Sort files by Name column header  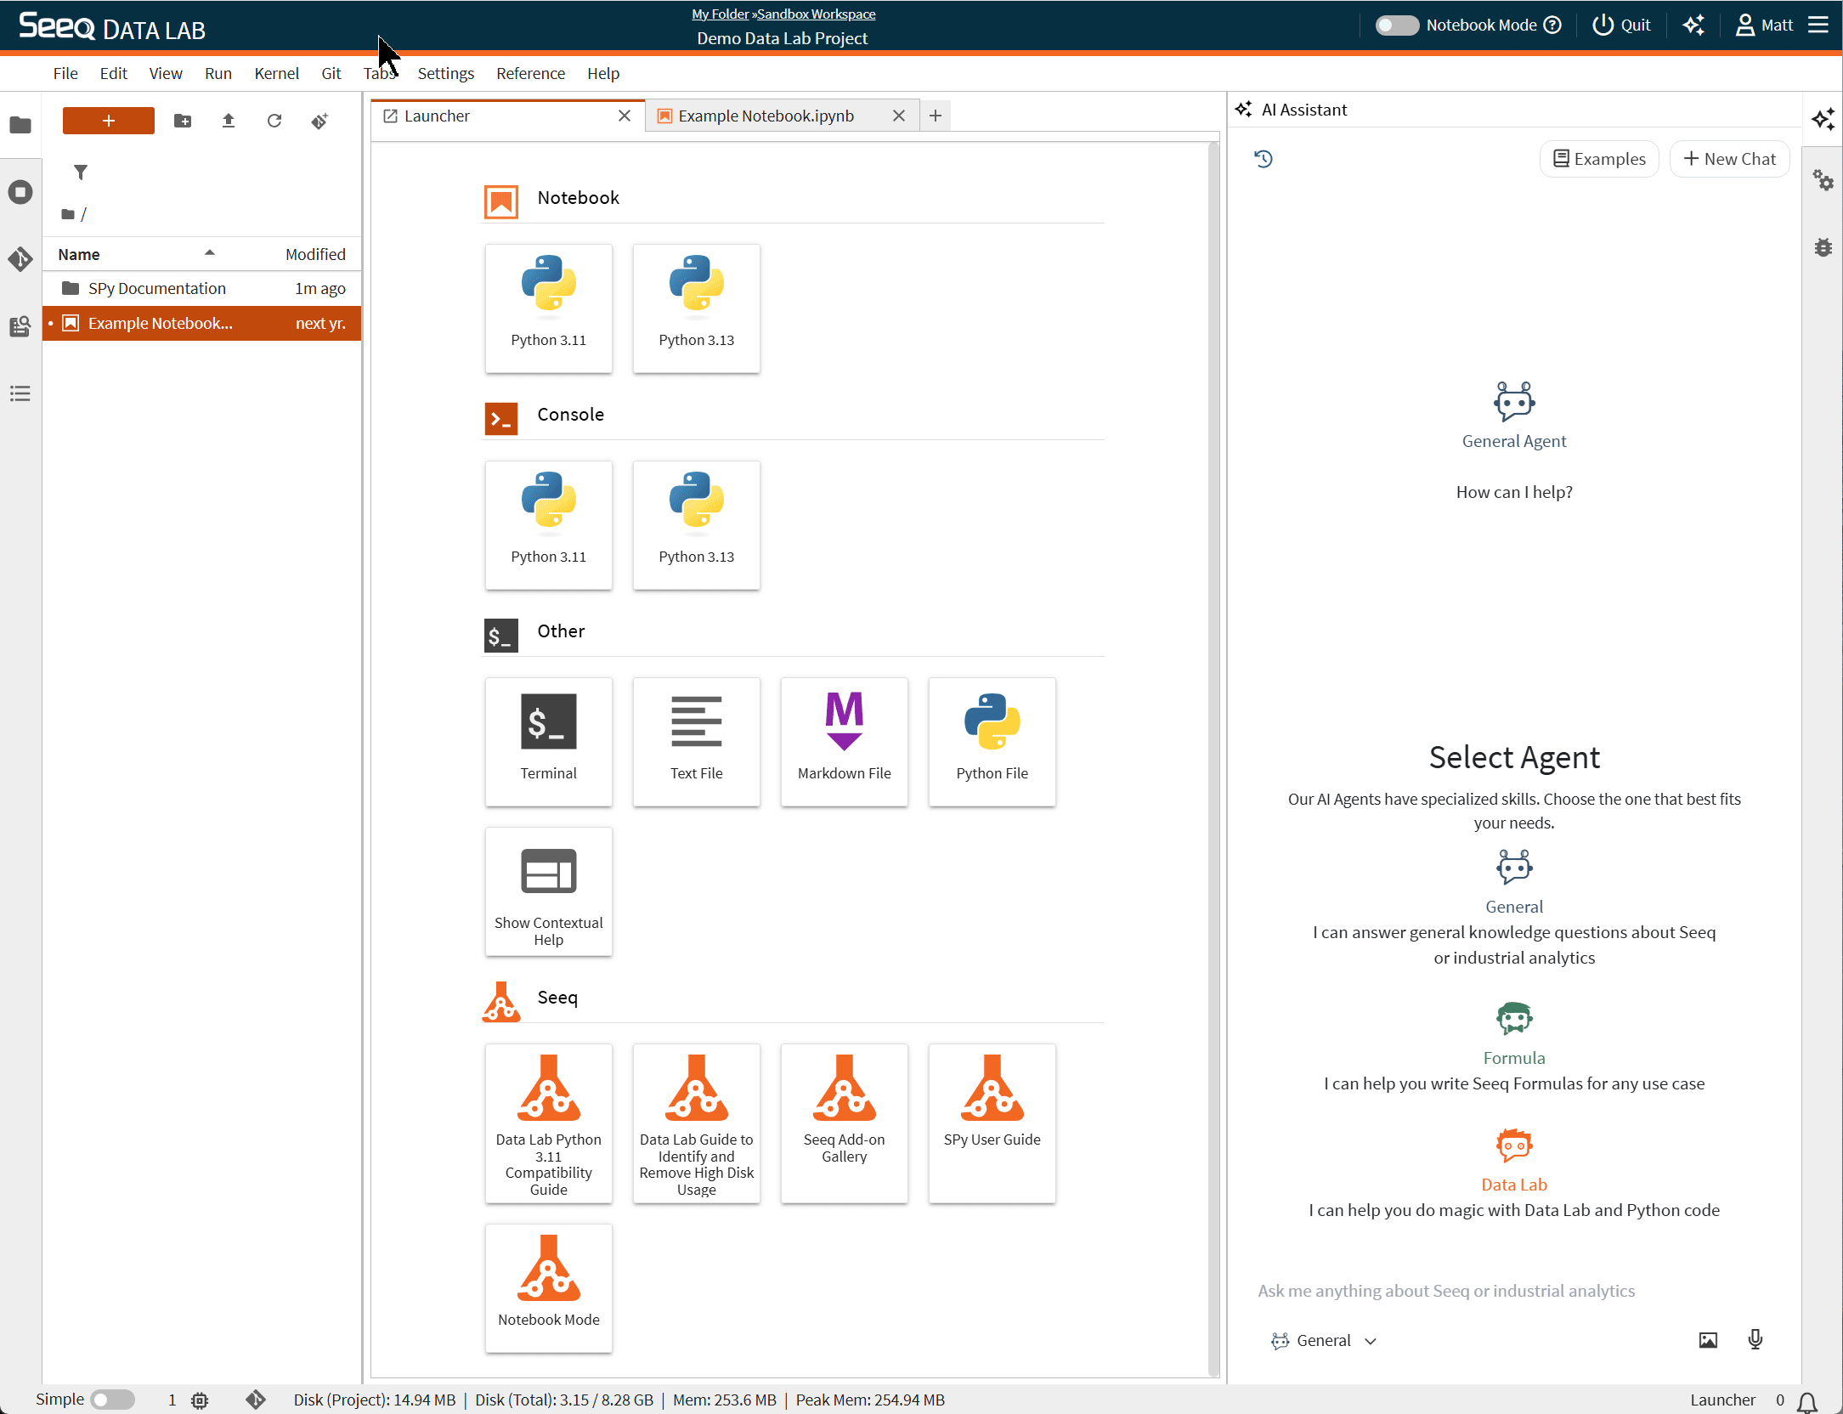(79, 254)
